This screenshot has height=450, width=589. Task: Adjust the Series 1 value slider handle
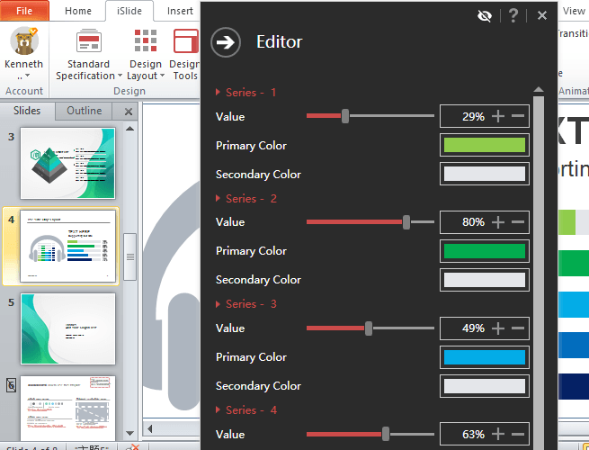click(344, 116)
